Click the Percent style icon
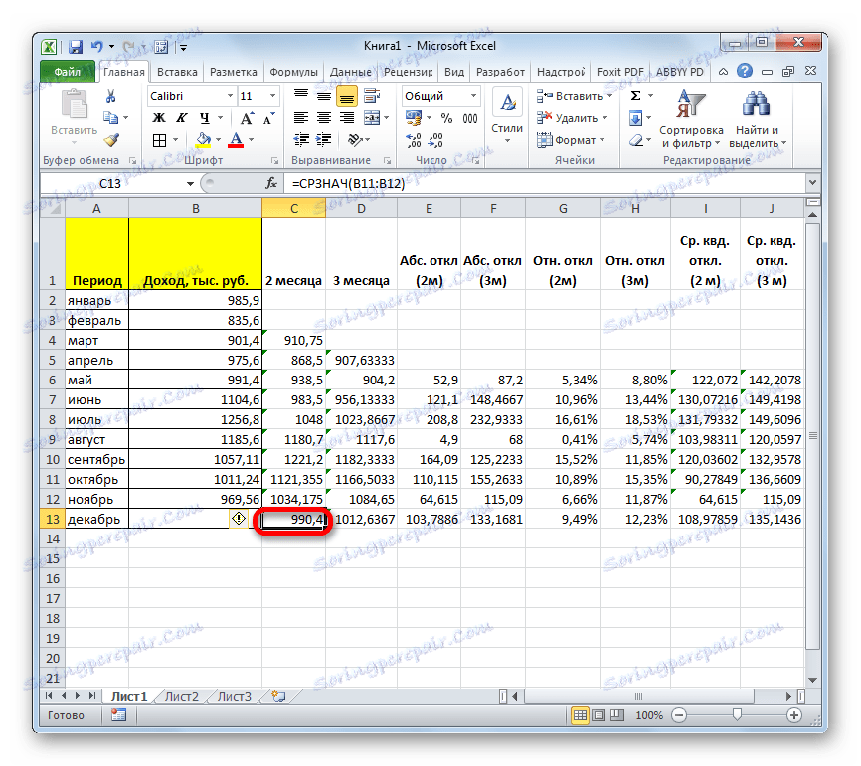 click(446, 118)
